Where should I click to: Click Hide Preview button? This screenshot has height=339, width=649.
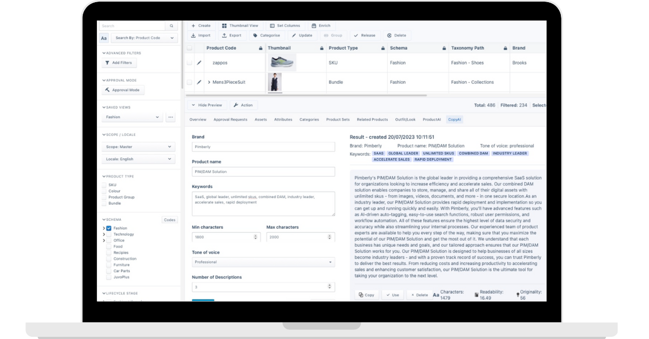(207, 105)
